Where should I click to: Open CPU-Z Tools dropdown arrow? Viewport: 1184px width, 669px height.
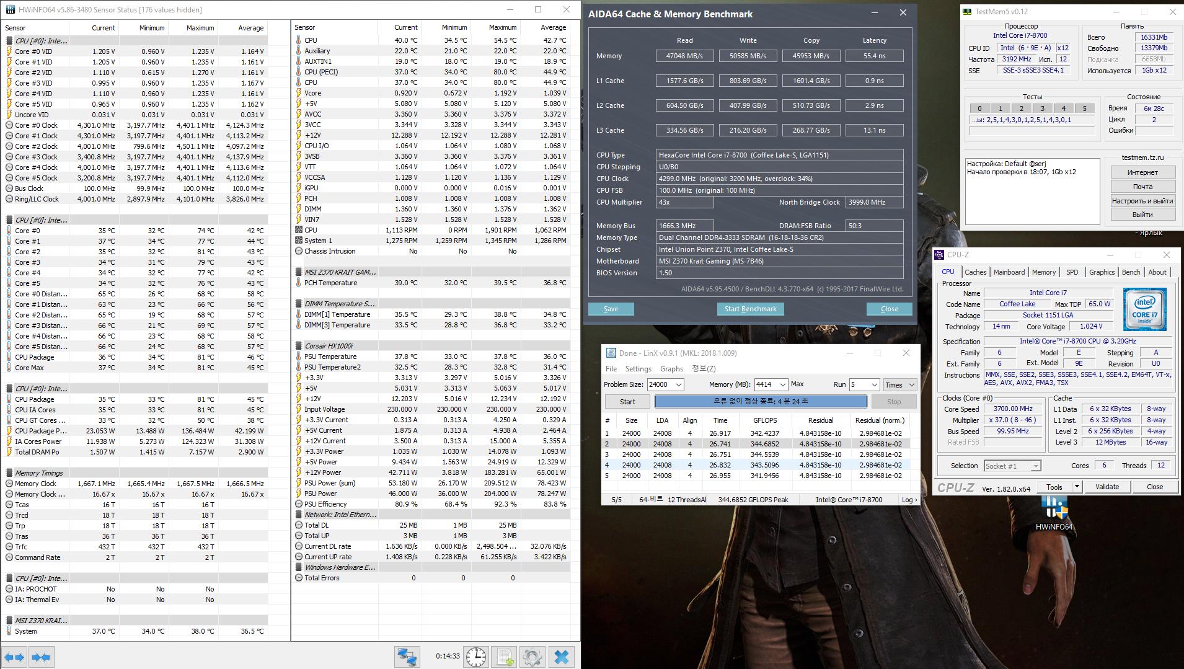pyautogui.click(x=1077, y=487)
